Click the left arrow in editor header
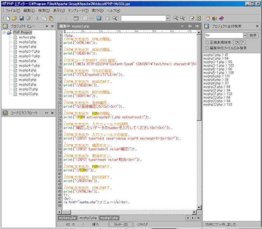Screen dimensions: 262x229 190,26
